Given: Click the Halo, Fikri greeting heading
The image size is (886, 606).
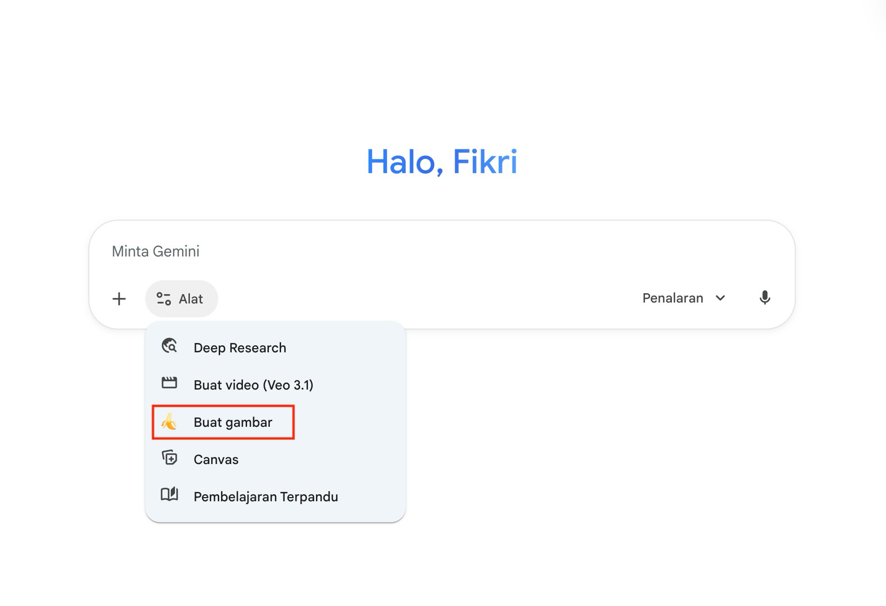Looking at the screenshot, I should click(442, 162).
